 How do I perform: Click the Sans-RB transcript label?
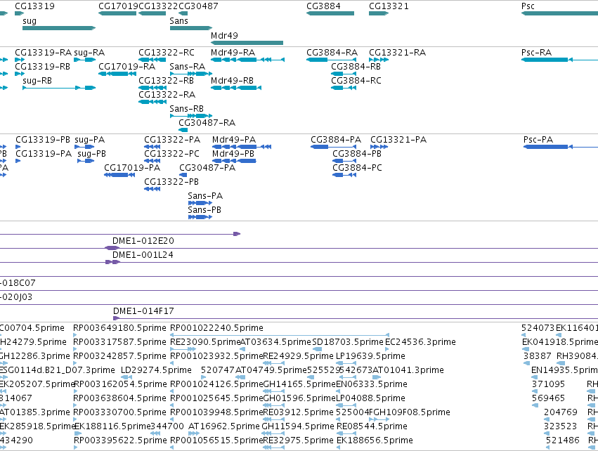click(x=186, y=109)
